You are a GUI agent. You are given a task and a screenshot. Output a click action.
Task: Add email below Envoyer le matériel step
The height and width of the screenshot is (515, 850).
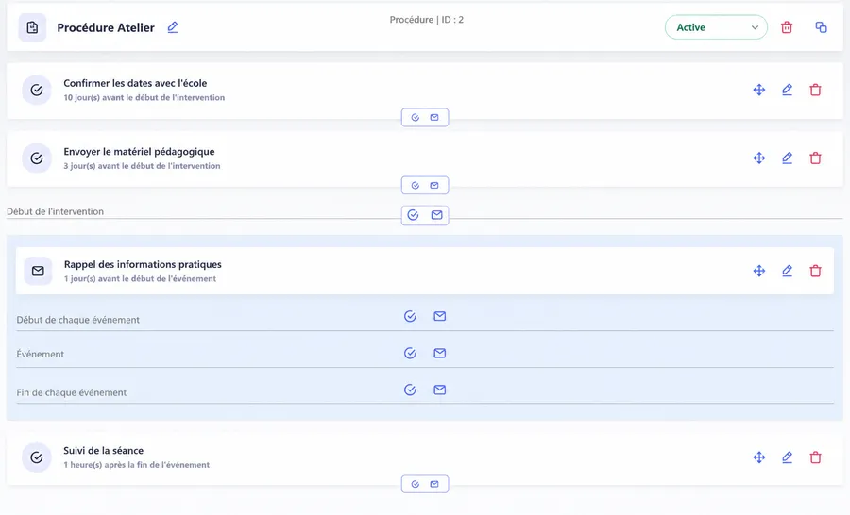click(x=434, y=185)
